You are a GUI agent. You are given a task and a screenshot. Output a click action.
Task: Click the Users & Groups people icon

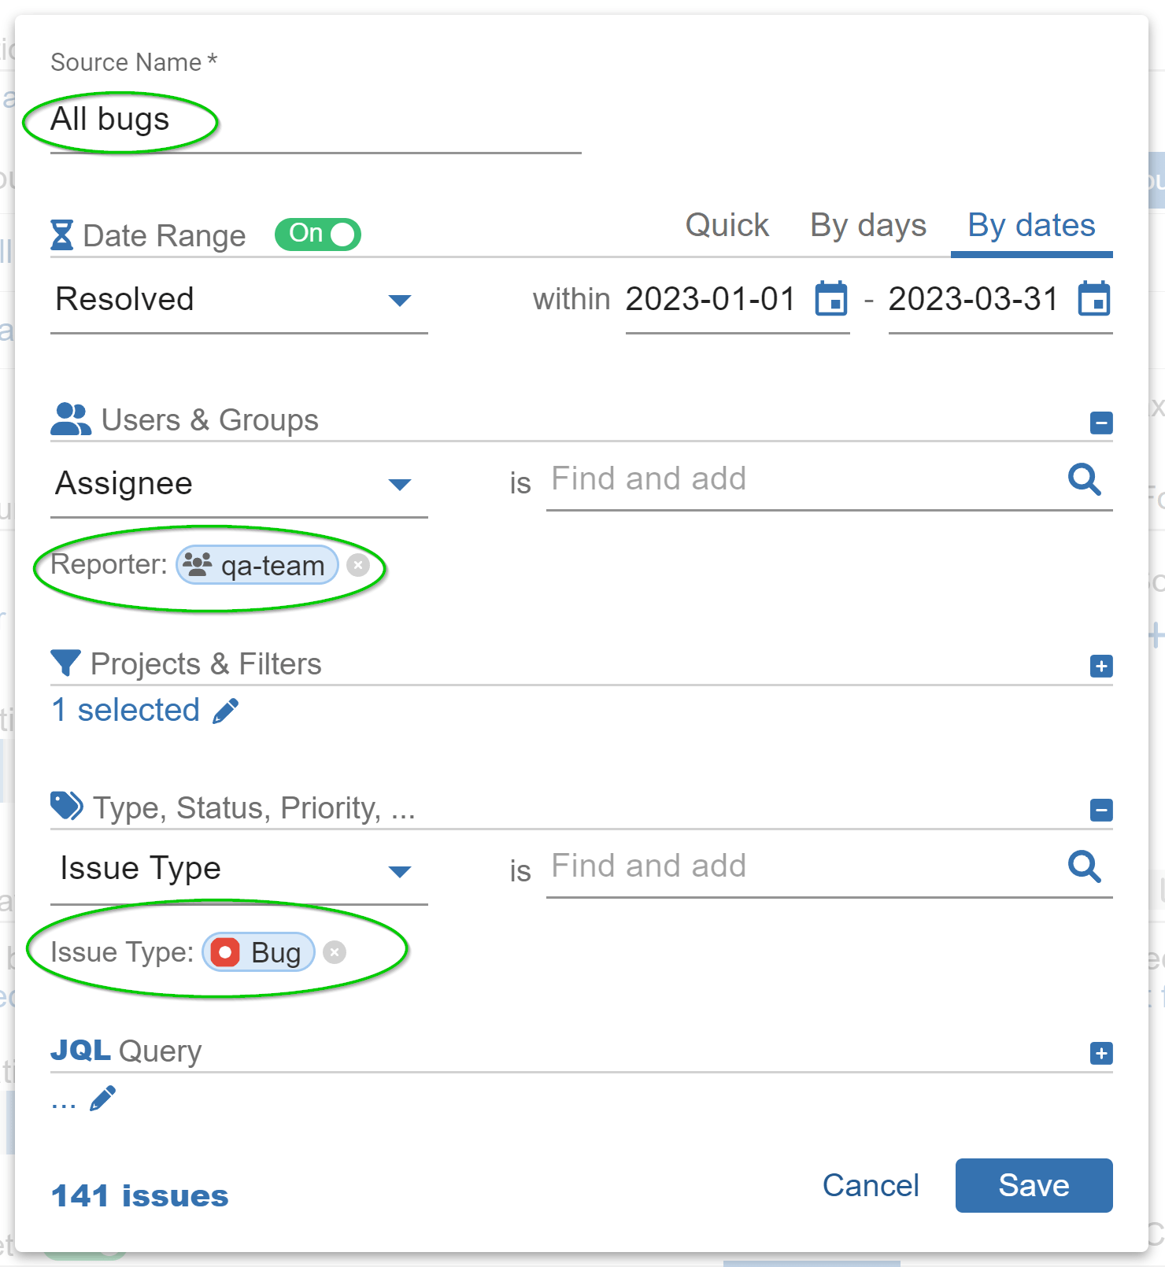coord(69,418)
